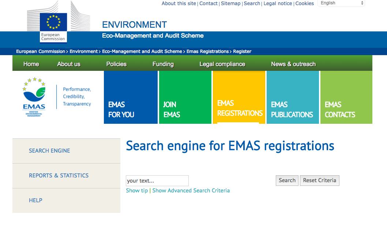Click the Search link in top bar
The height and width of the screenshot is (230, 387).
click(x=252, y=3)
